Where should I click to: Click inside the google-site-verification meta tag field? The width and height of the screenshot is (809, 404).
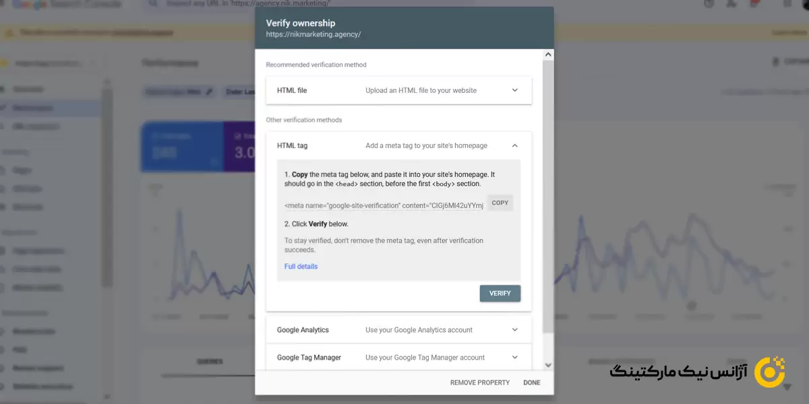tap(384, 205)
